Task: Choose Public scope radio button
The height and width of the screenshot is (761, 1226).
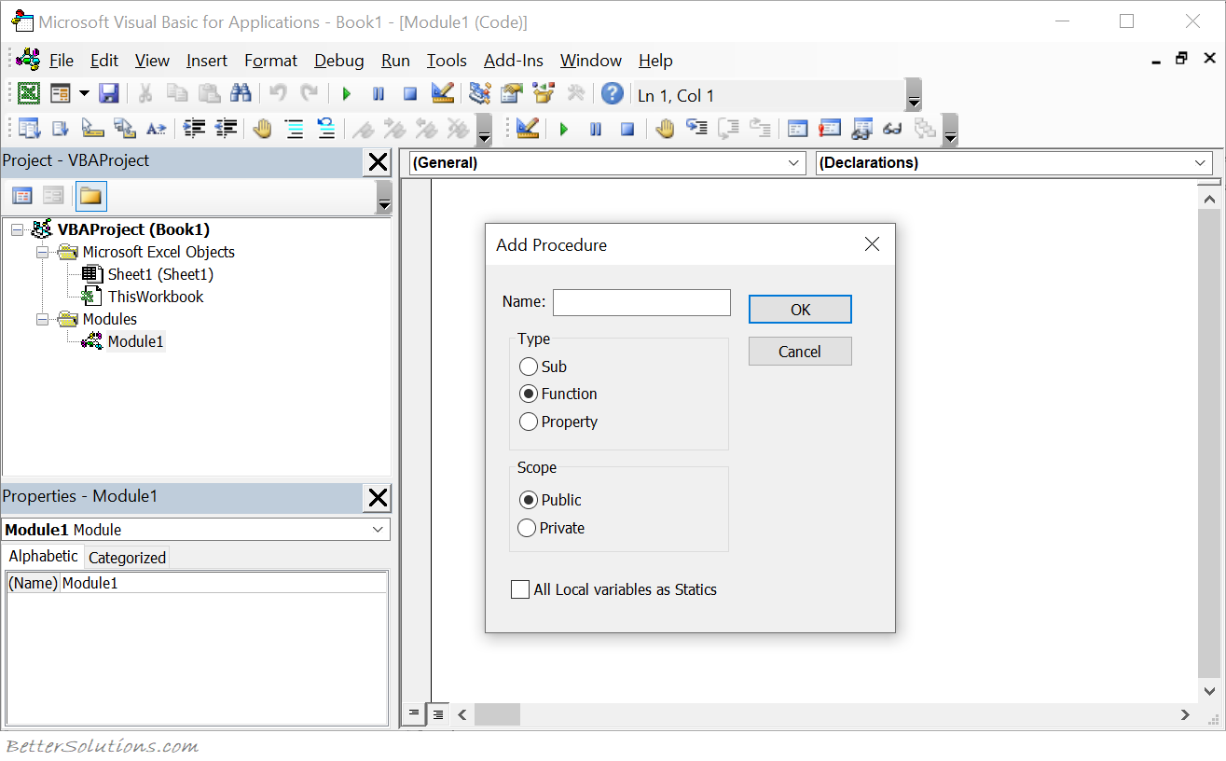Action: pyautogui.click(x=529, y=500)
